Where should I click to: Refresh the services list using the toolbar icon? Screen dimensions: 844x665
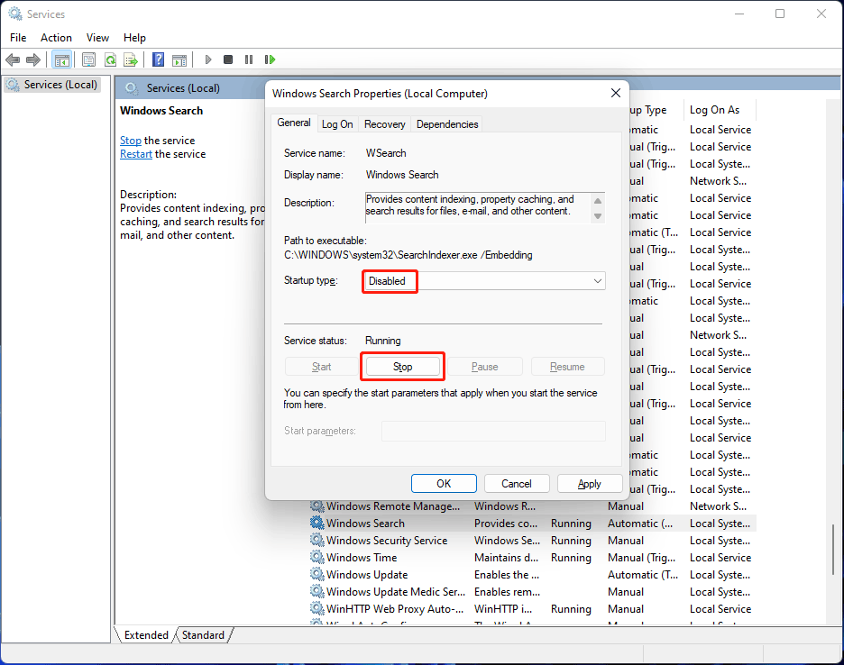click(110, 59)
